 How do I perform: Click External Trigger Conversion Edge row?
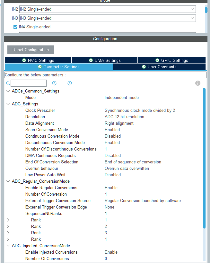pos(104,207)
